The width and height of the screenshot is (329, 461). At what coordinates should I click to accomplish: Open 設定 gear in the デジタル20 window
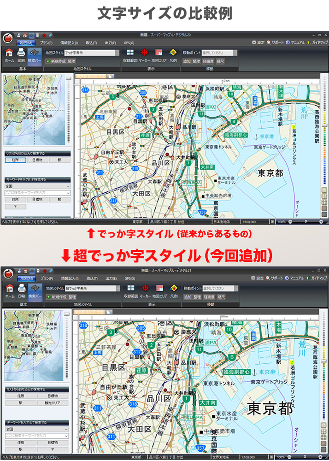[x=258, y=42]
